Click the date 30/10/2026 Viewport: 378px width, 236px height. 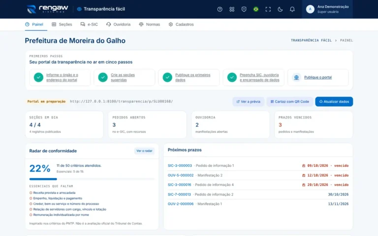[338, 194]
